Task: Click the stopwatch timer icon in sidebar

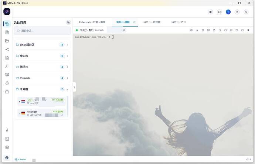Action: [x=7, y=83]
